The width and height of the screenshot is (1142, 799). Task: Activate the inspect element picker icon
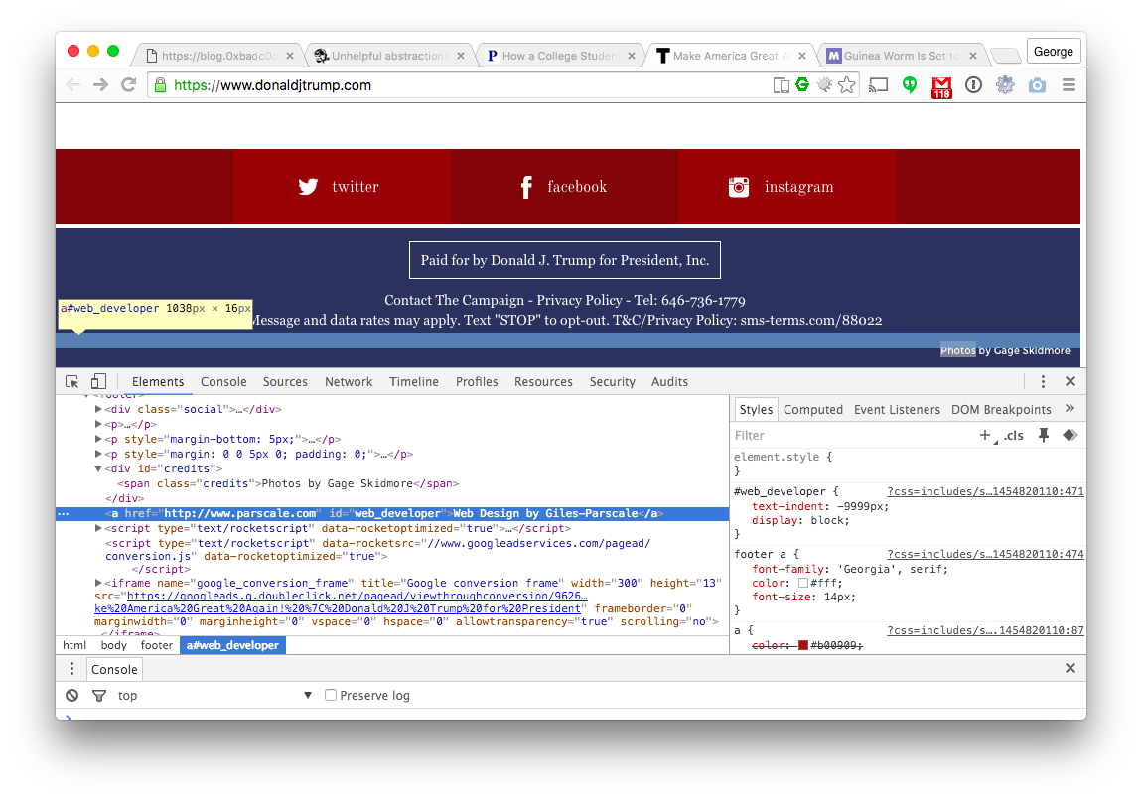point(71,381)
